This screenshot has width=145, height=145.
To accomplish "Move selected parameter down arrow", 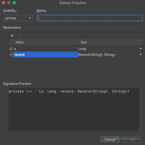I will (x=19, y=35).
